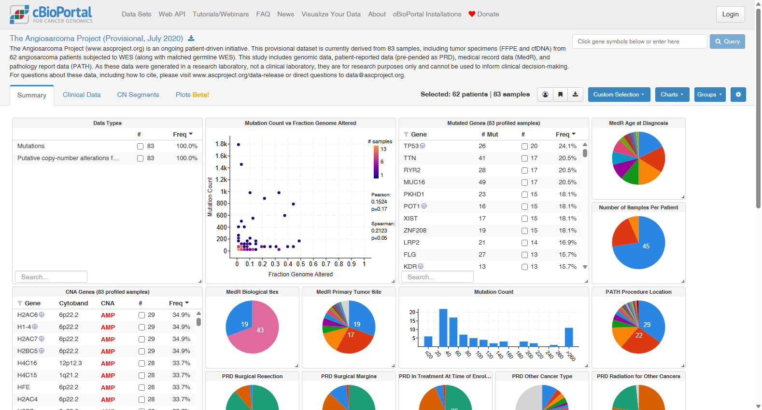The image size is (762, 410).
Task: Open the gear settings button
Action: 738,95
